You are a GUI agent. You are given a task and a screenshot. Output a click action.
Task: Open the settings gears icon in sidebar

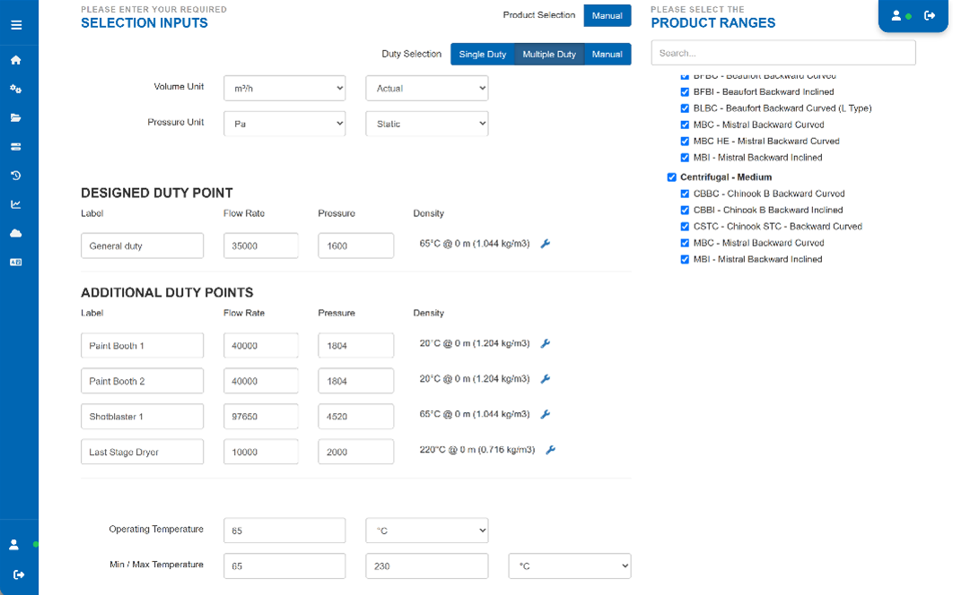pos(16,89)
